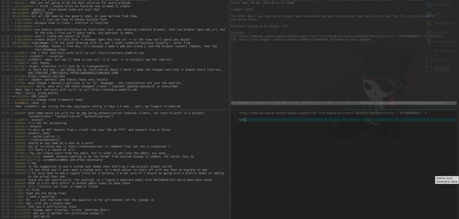Click the '(sorry, wrong paste)' message
The image size is (459, 219).
pos(41,93)
